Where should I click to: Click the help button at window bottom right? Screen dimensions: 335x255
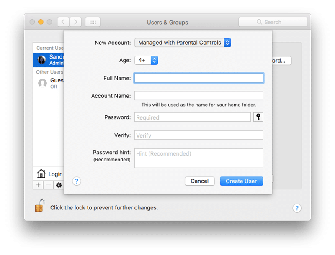click(x=296, y=208)
